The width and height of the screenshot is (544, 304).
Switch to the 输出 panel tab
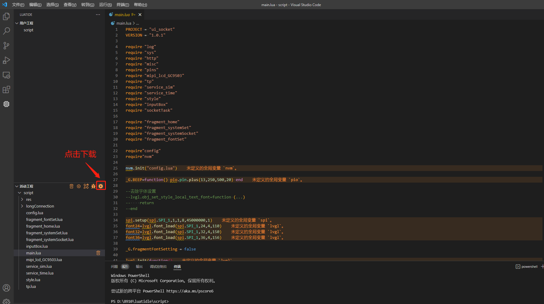[139, 267]
